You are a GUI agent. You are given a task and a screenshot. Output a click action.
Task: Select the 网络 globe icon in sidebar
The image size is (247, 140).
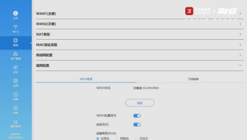pyautogui.click(x=15, y=40)
